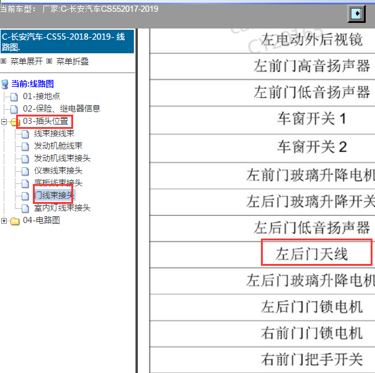
Task: Click the 左后门天线 row
Action: pyautogui.click(x=262, y=255)
